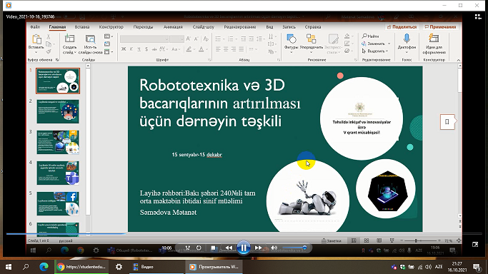Open the Рецензирование tab
This screenshot has height=274, width=488.
pyautogui.click(x=239, y=27)
